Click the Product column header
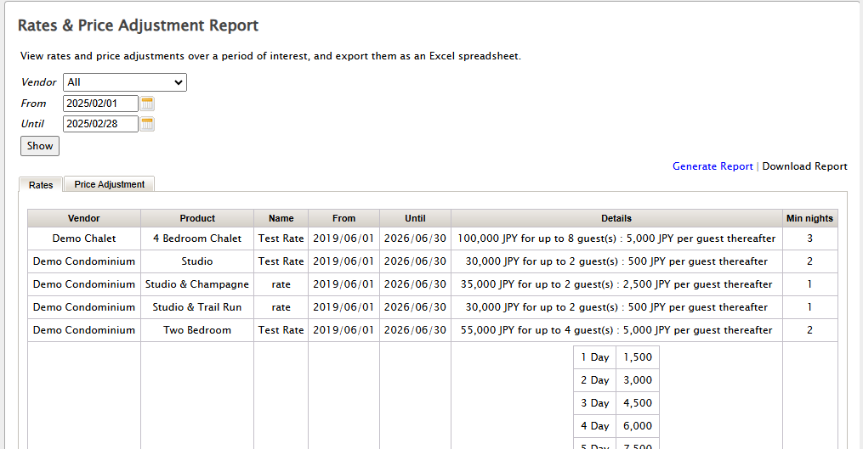This screenshot has height=449, width=863. click(197, 218)
